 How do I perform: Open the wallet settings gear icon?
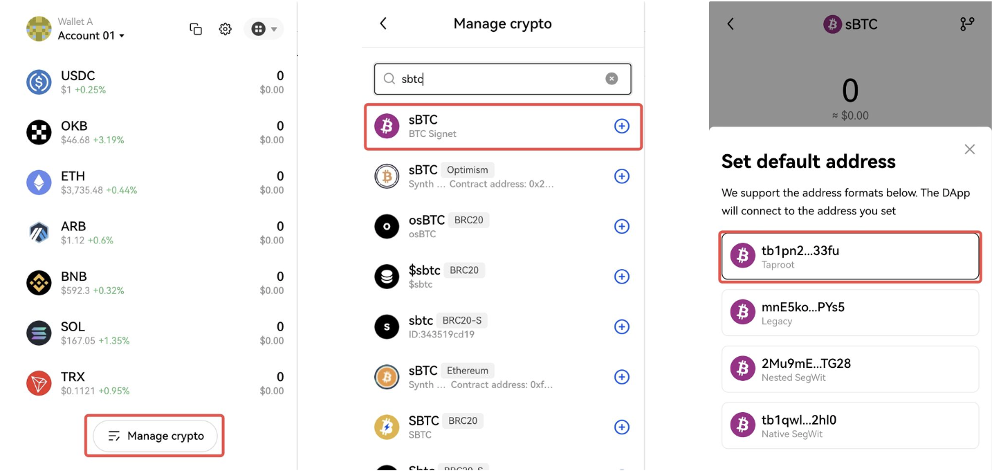click(225, 29)
